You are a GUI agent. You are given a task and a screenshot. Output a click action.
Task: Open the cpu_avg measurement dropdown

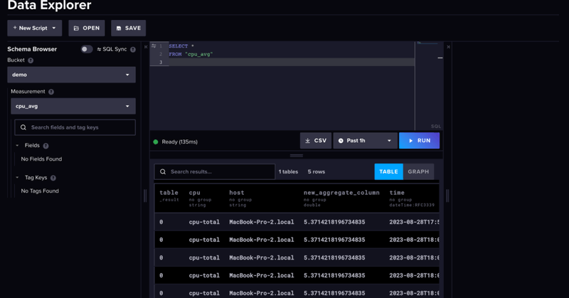click(73, 106)
